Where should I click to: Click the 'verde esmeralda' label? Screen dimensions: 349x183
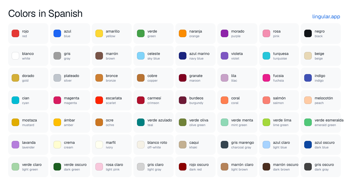pos(329,120)
